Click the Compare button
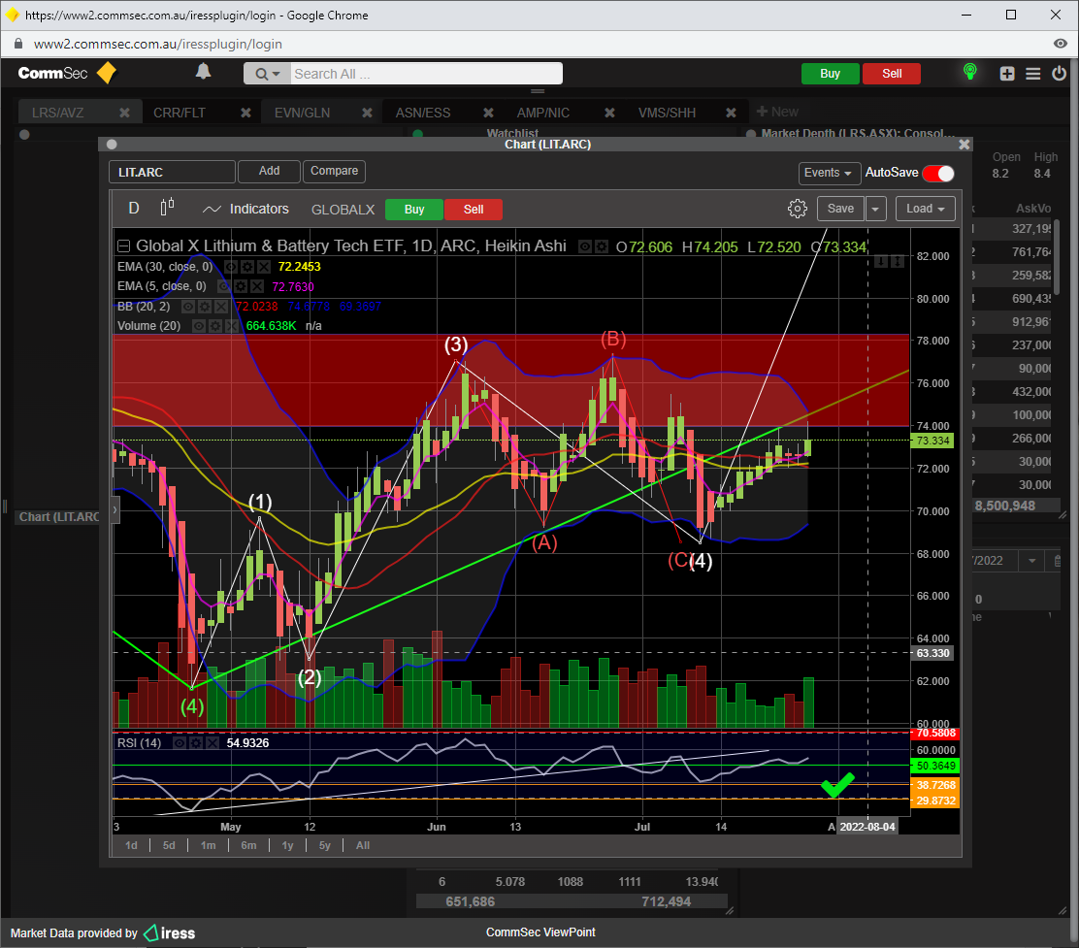Image resolution: width=1079 pixels, height=948 pixels. point(334,171)
